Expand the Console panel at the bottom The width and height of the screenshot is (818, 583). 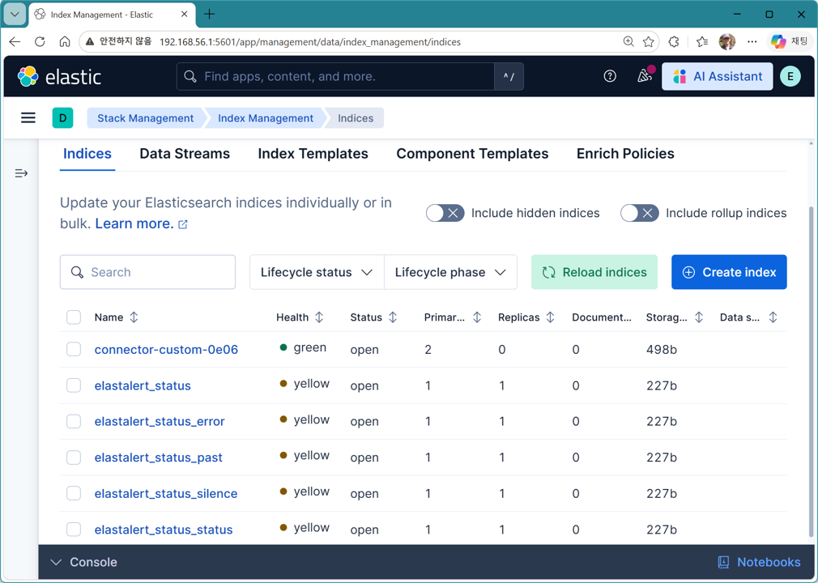56,562
